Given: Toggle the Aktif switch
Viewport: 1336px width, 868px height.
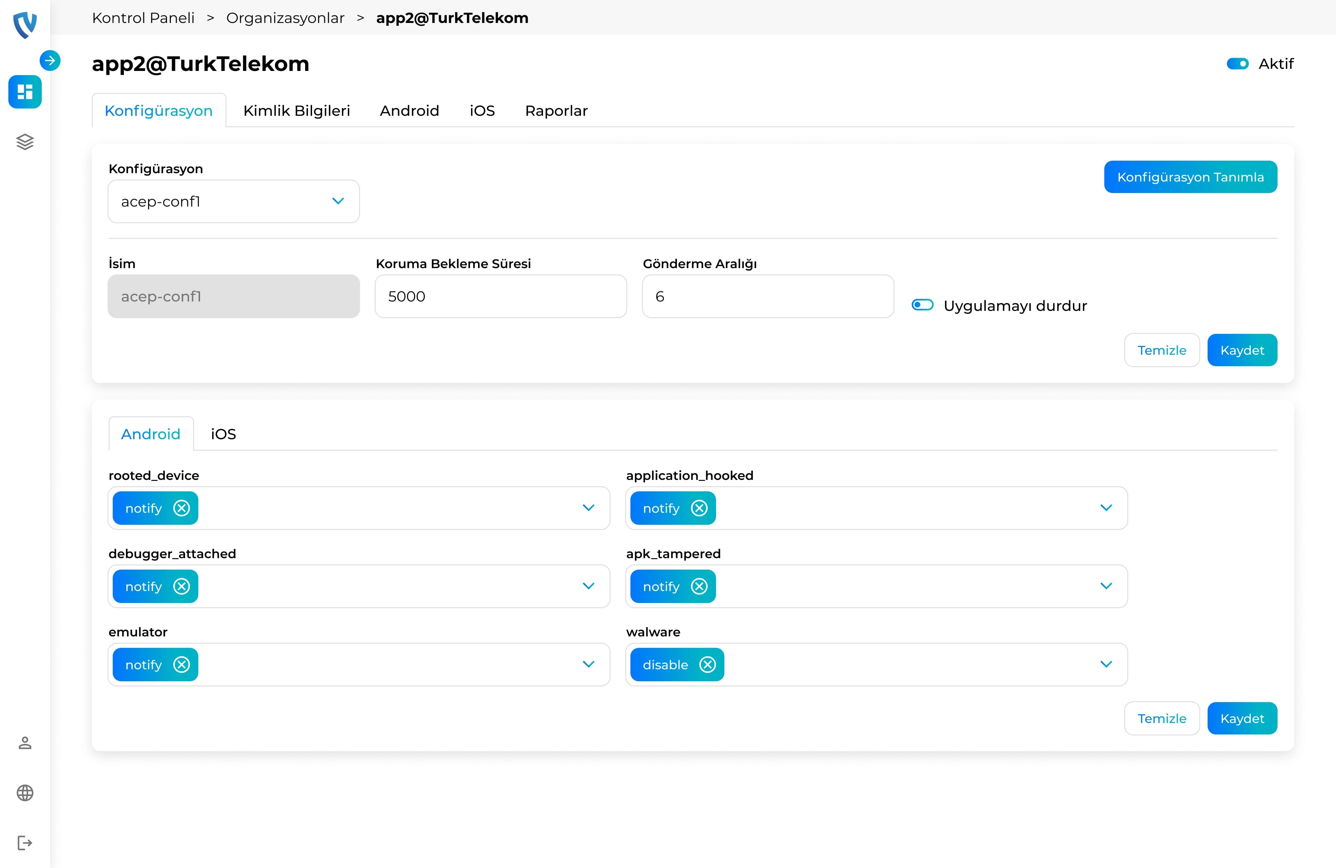Looking at the screenshot, I should point(1237,64).
